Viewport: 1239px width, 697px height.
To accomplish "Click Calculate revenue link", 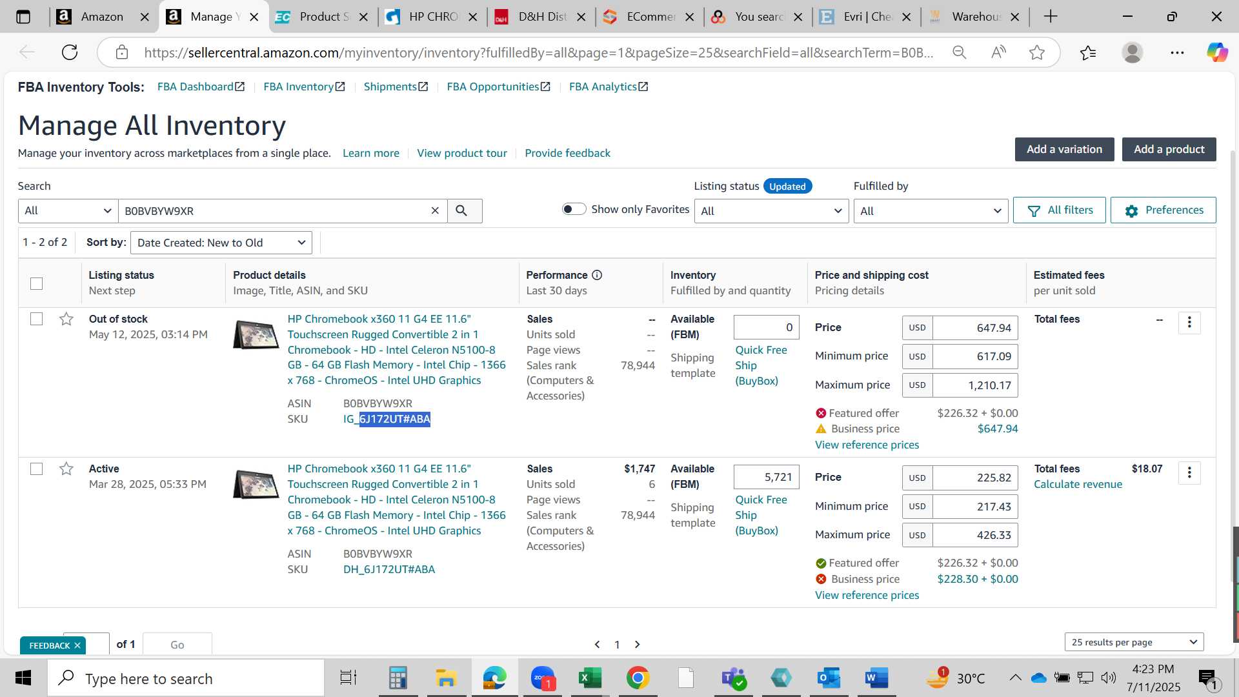I will (x=1078, y=484).
